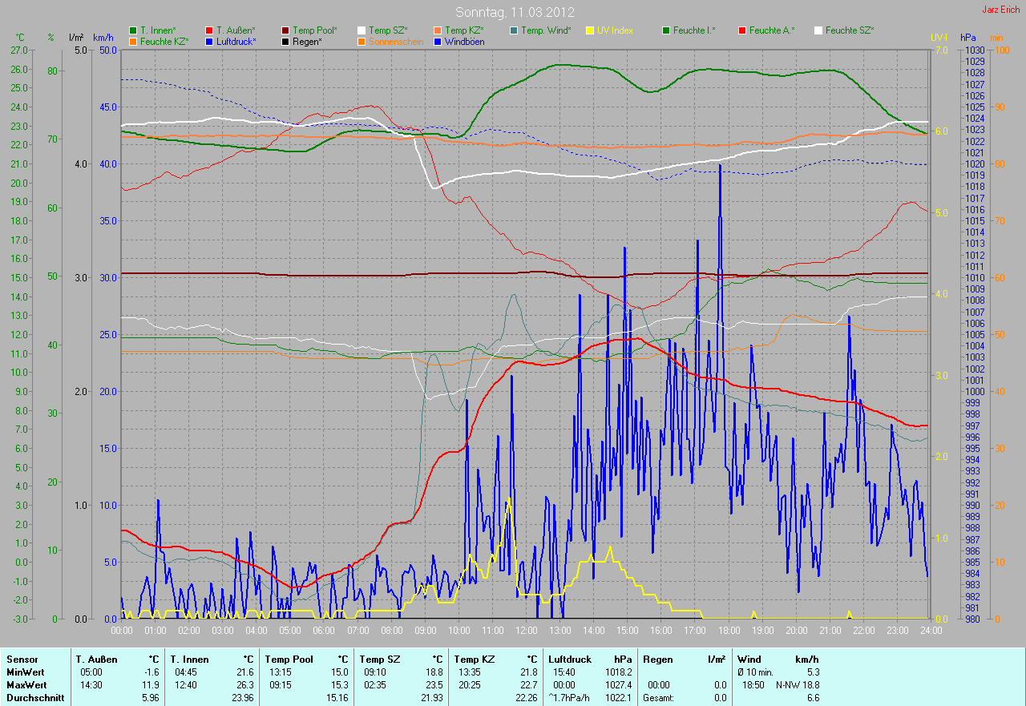Click the Luftdruck table column header
Screen dimensions: 1026x706
571,660
